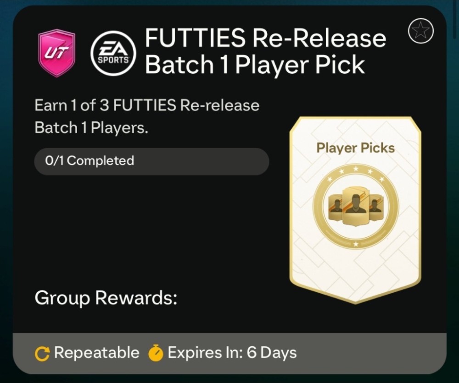Click the EA Sports logo
The image size is (459, 383).
pos(113,54)
